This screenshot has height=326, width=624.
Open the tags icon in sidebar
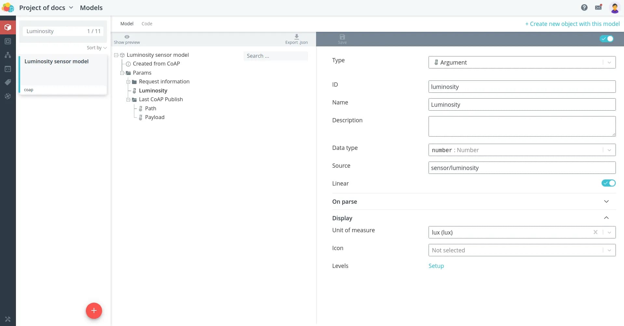(8, 82)
